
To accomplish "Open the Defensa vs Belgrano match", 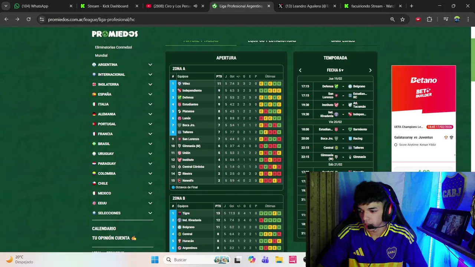I will click(335, 86).
